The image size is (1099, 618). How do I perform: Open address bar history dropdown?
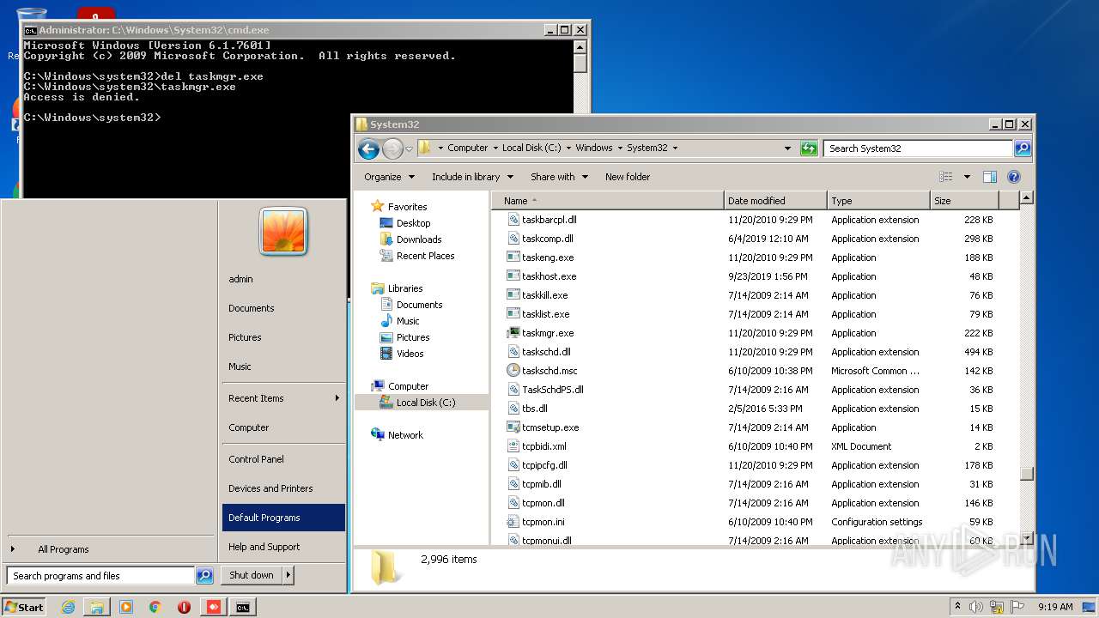point(787,148)
